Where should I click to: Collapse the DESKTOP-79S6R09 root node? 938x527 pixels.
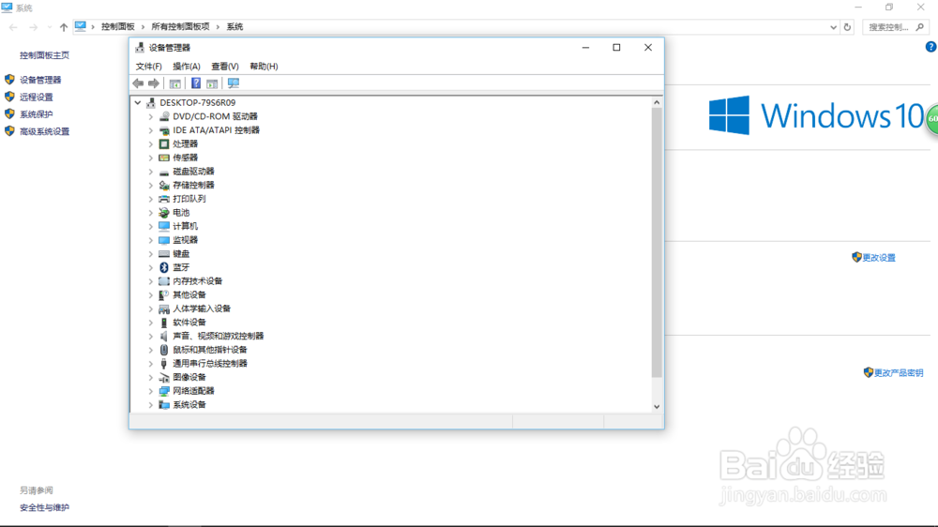click(x=138, y=103)
